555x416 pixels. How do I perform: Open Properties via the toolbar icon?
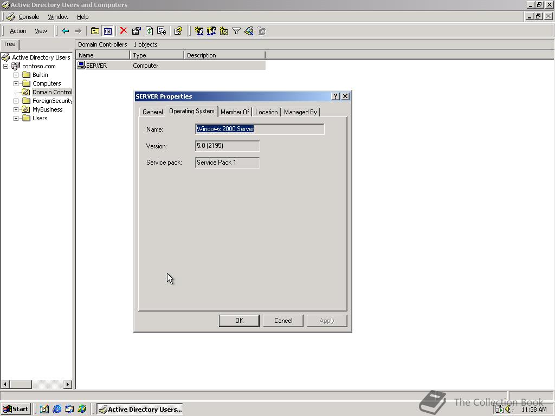pos(136,31)
